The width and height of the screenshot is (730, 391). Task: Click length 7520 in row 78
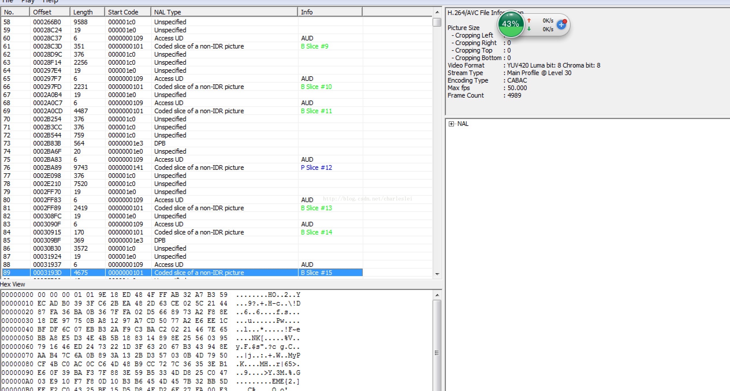click(x=80, y=184)
